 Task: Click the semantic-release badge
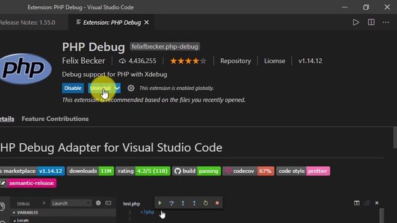[x=28, y=183]
